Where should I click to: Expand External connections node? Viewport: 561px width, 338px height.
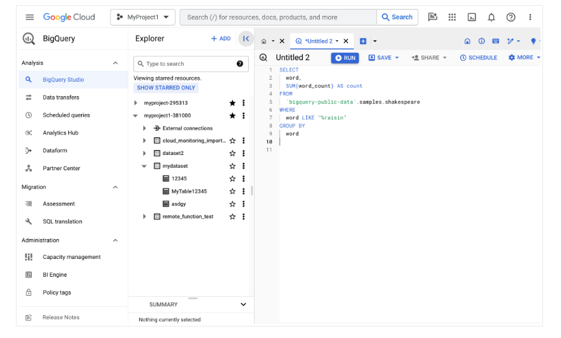(x=144, y=128)
